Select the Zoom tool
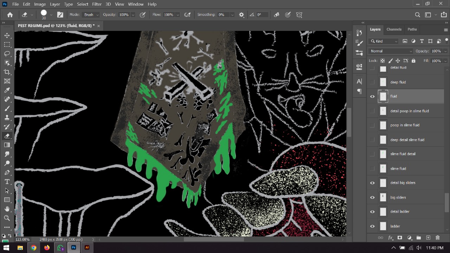Screen dimensions: 450x253 pos(7,218)
